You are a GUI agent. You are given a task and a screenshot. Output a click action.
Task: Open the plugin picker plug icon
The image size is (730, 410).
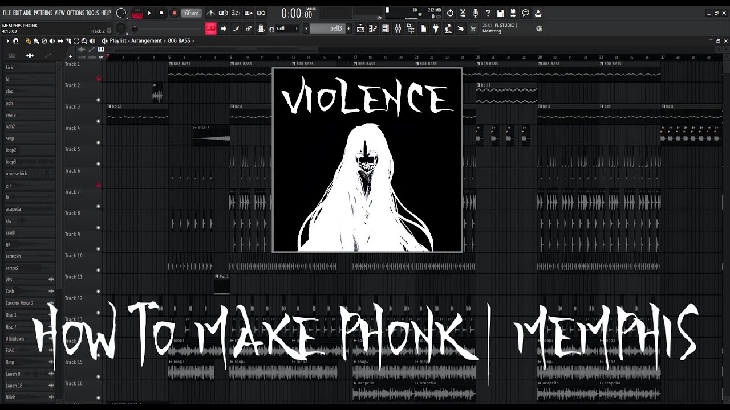point(436,28)
